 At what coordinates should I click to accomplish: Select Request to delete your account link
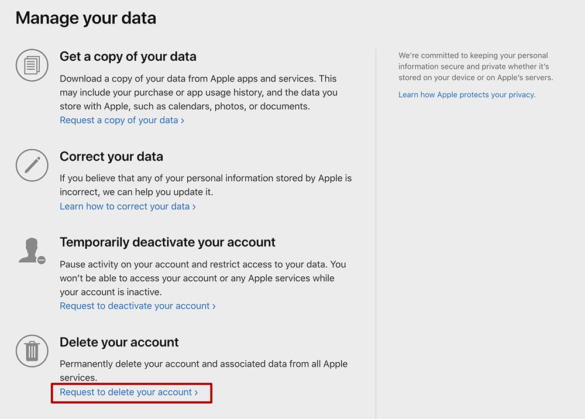click(x=129, y=392)
